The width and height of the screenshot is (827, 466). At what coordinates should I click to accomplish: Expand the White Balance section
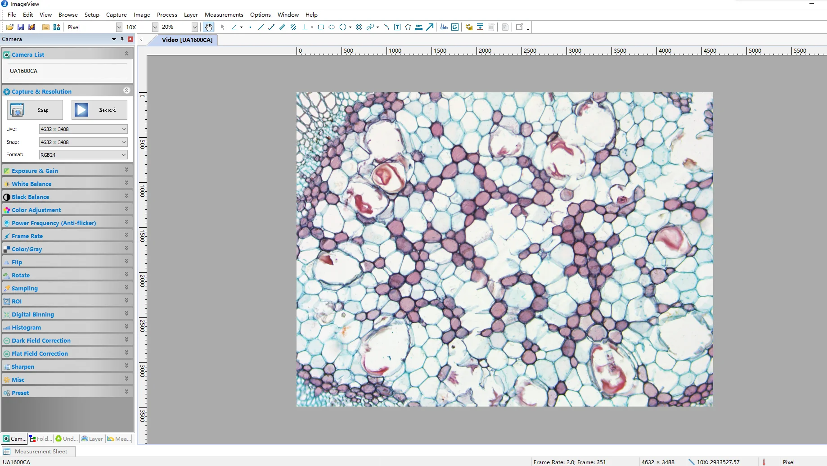tap(67, 184)
